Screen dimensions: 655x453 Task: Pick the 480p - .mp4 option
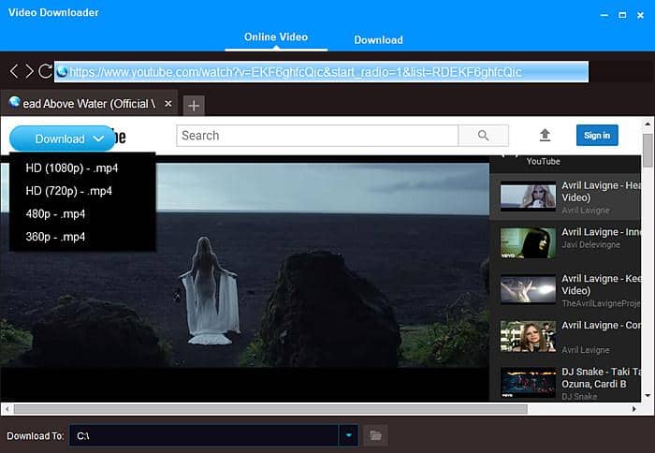[55, 214]
